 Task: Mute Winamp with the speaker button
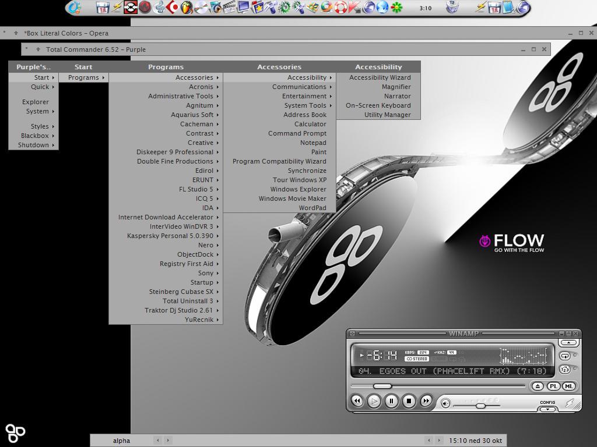pos(445,404)
